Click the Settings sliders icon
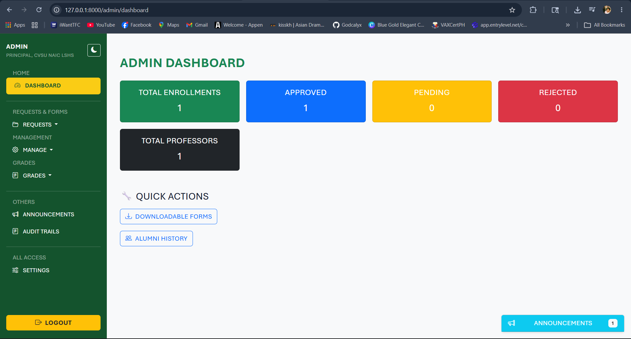Screen dimensions: 631x339 (x=15, y=270)
